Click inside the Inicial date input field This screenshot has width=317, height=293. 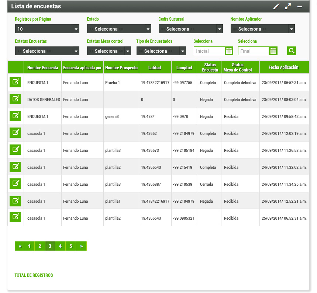210,50
